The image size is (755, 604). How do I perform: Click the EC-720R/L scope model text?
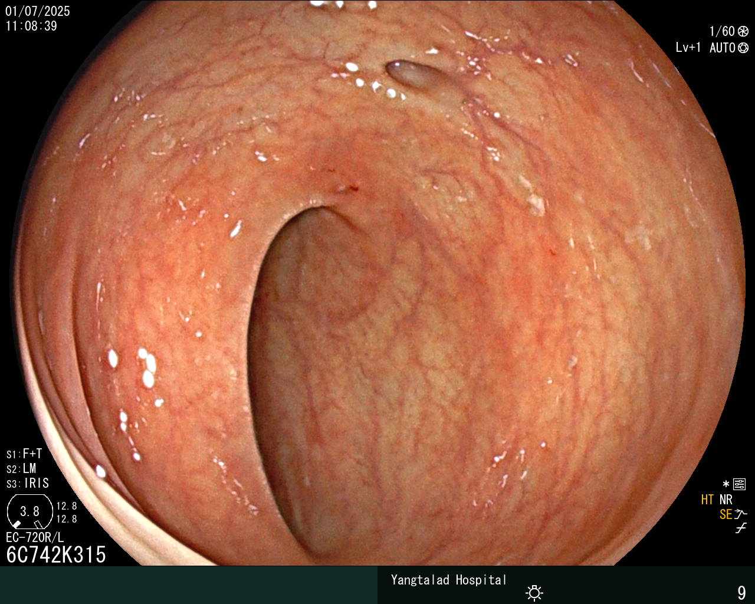pyautogui.click(x=35, y=537)
